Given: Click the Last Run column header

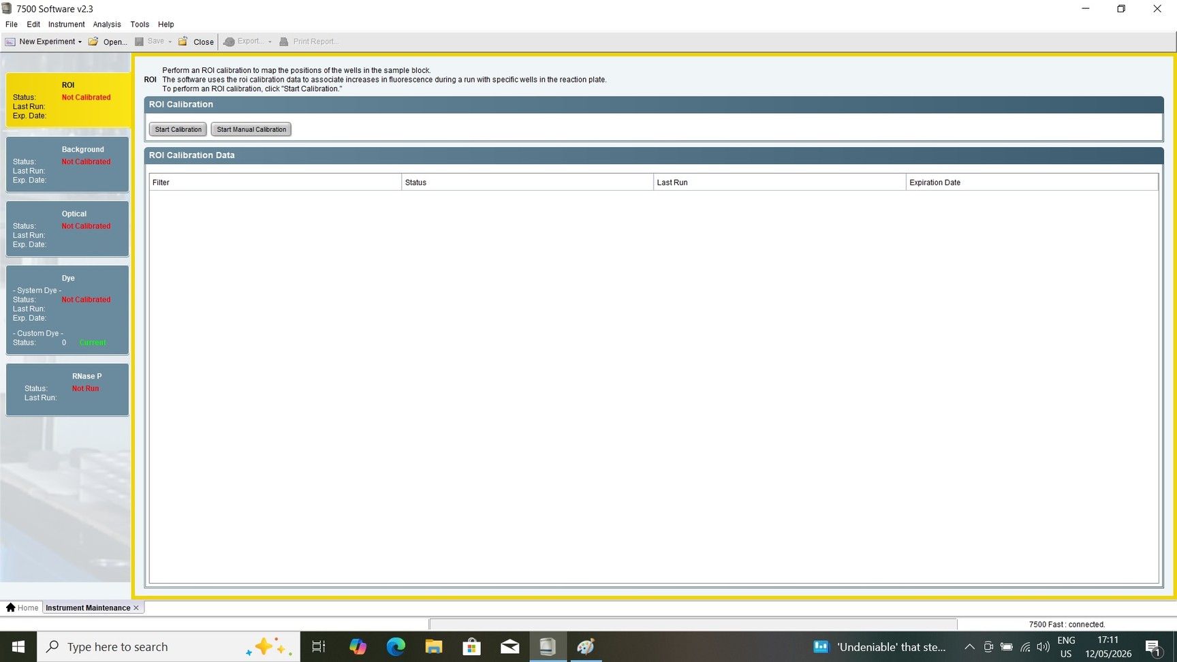Looking at the screenshot, I should click(779, 182).
